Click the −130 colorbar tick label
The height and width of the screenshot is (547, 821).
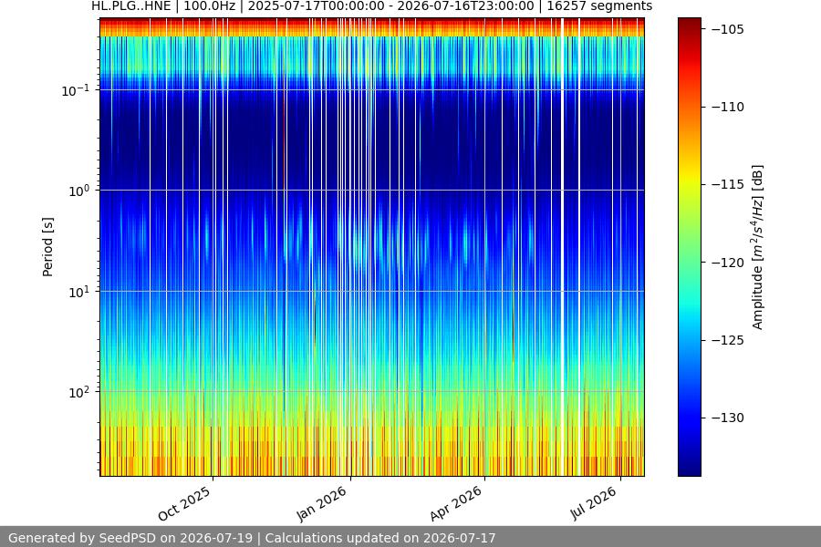pyautogui.click(x=727, y=418)
